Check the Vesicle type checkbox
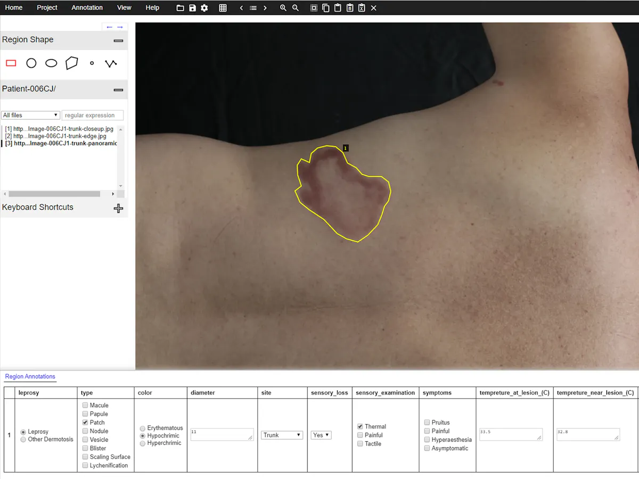Image resolution: width=639 pixels, height=479 pixels. click(x=85, y=440)
